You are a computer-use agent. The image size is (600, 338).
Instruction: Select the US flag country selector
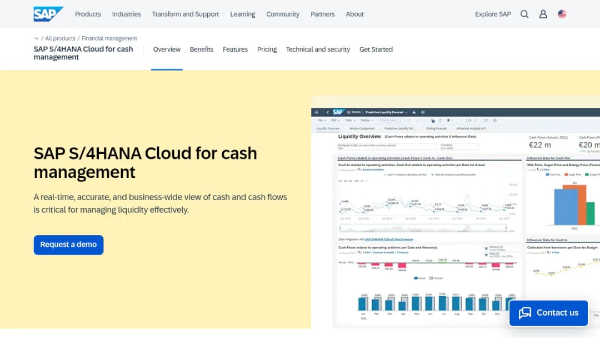[562, 14]
